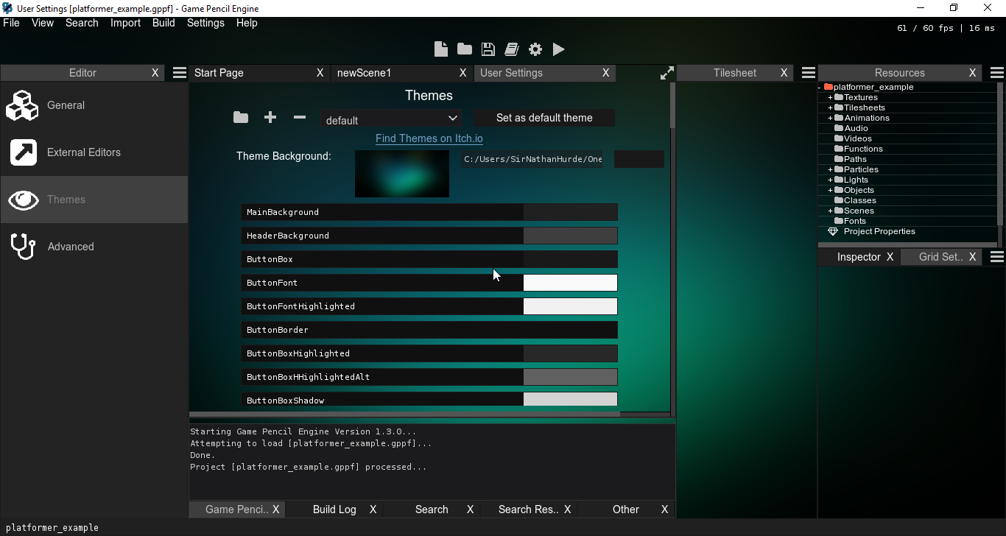Pick the ButtonBoxHHighlightedAlt gray swatch
Screen dimensions: 1006x536
point(570,377)
